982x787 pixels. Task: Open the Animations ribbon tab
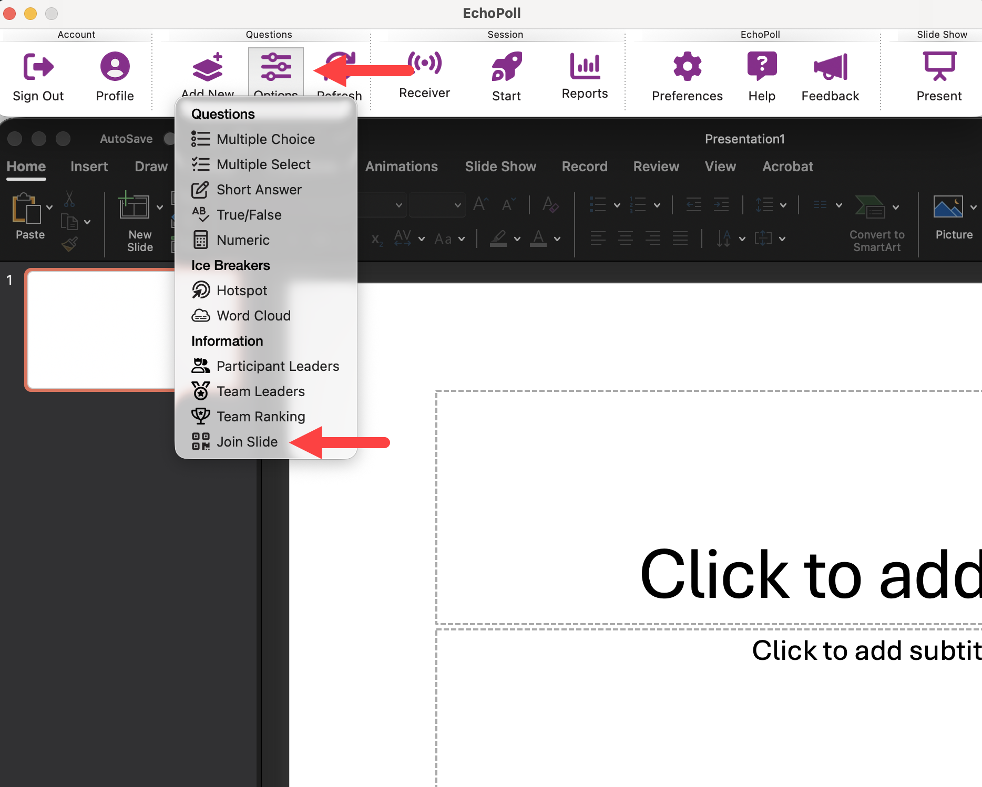point(402,167)
